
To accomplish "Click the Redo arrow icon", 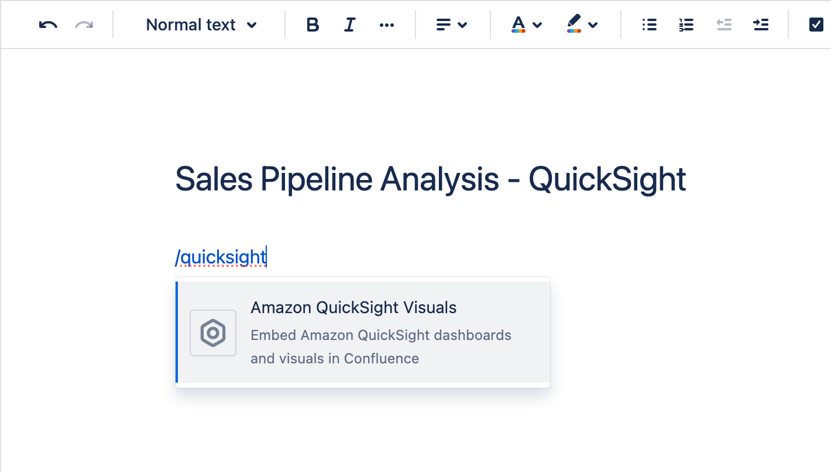I will [84, 25].
